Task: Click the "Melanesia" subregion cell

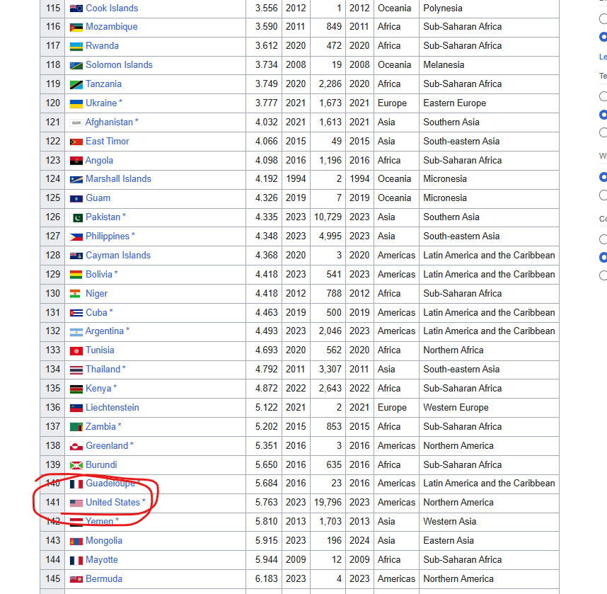Action: 489,65
